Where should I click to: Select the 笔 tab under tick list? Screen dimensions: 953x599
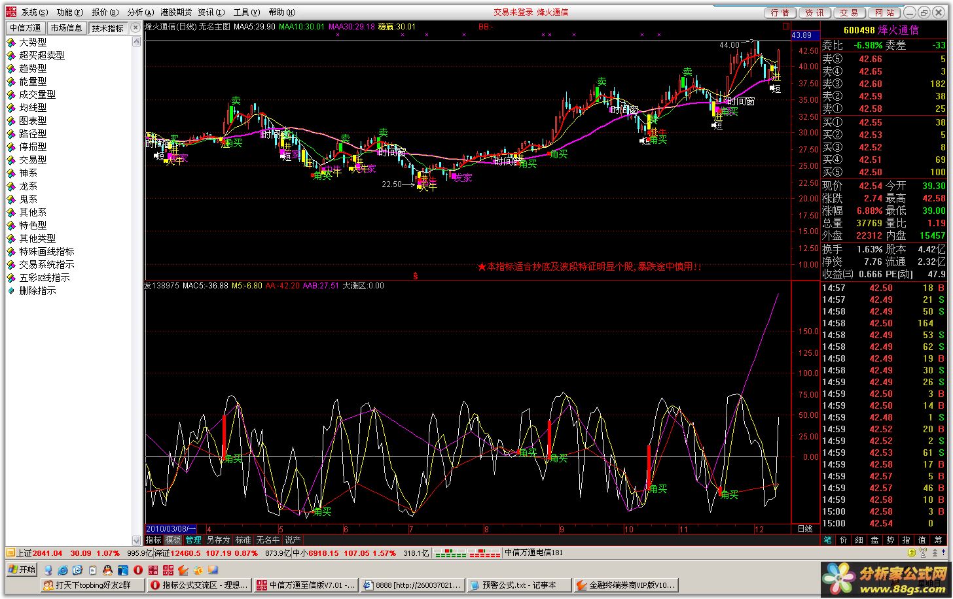827,540
